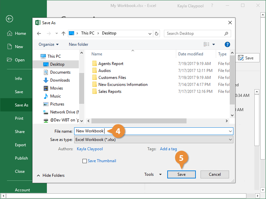Add a tag to the workbook
Viewport: 266px width, 199px height.
[168, 149]
